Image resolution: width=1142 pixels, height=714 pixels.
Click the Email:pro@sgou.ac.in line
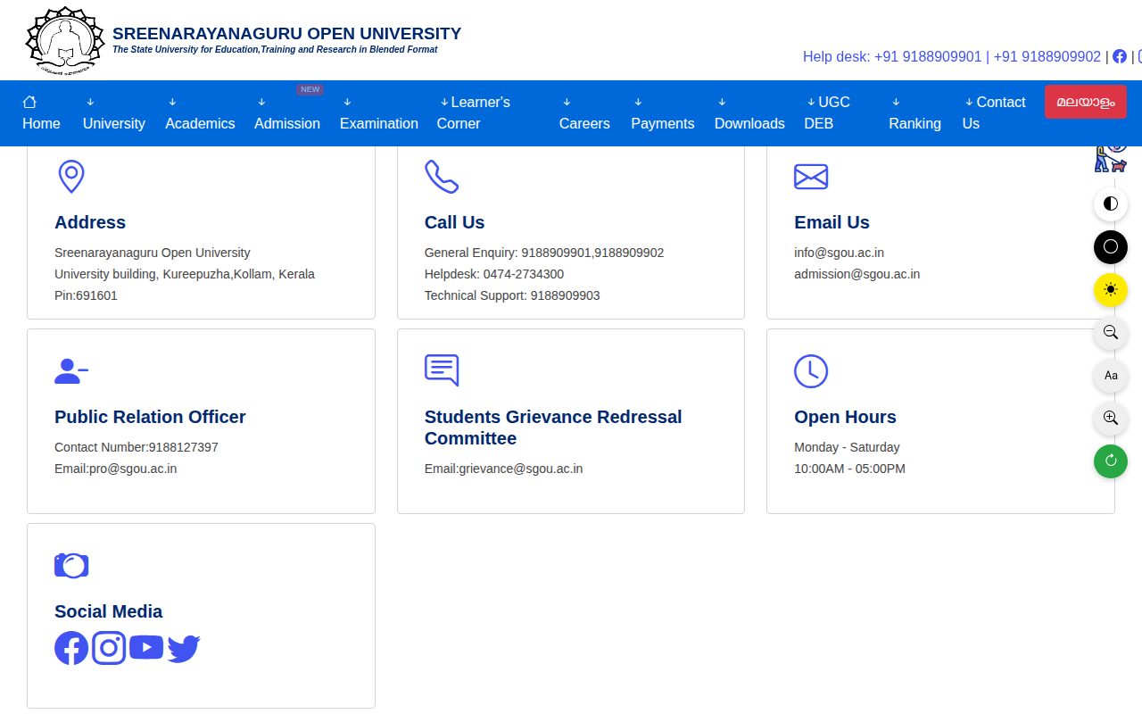click(115, 469)
